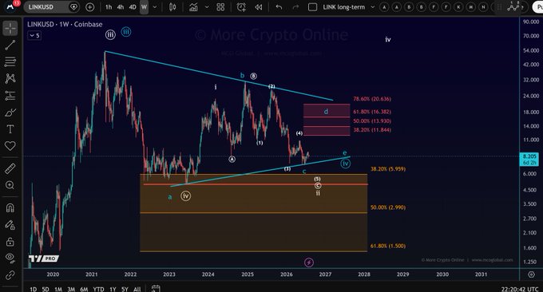Select the trend line drawing tool

click(10, 45)
